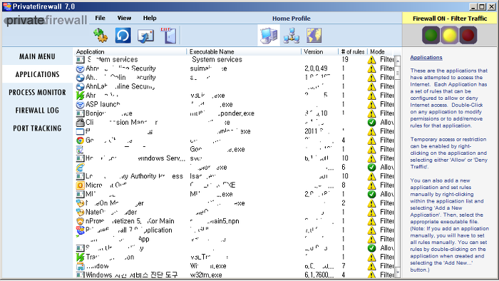This screenshot has height=281, width=499.
Task: Click the warning mode icon for System services
Action: pyautogui.click(x=371, y=60)
